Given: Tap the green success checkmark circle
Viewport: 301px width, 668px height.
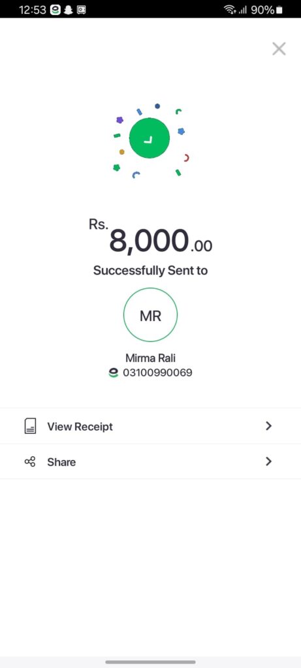Looking at the screenshot, I should click(150, 138).
